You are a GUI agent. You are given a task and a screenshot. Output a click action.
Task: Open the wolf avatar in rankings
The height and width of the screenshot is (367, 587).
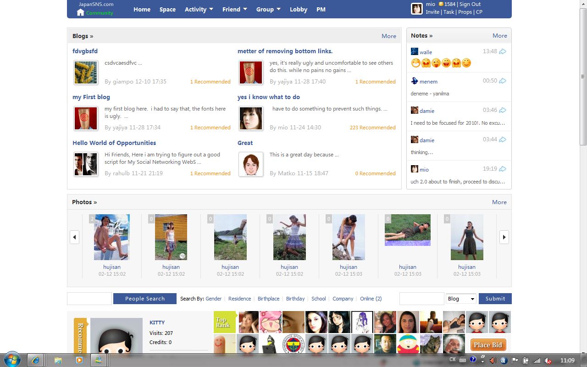(431, 345)
